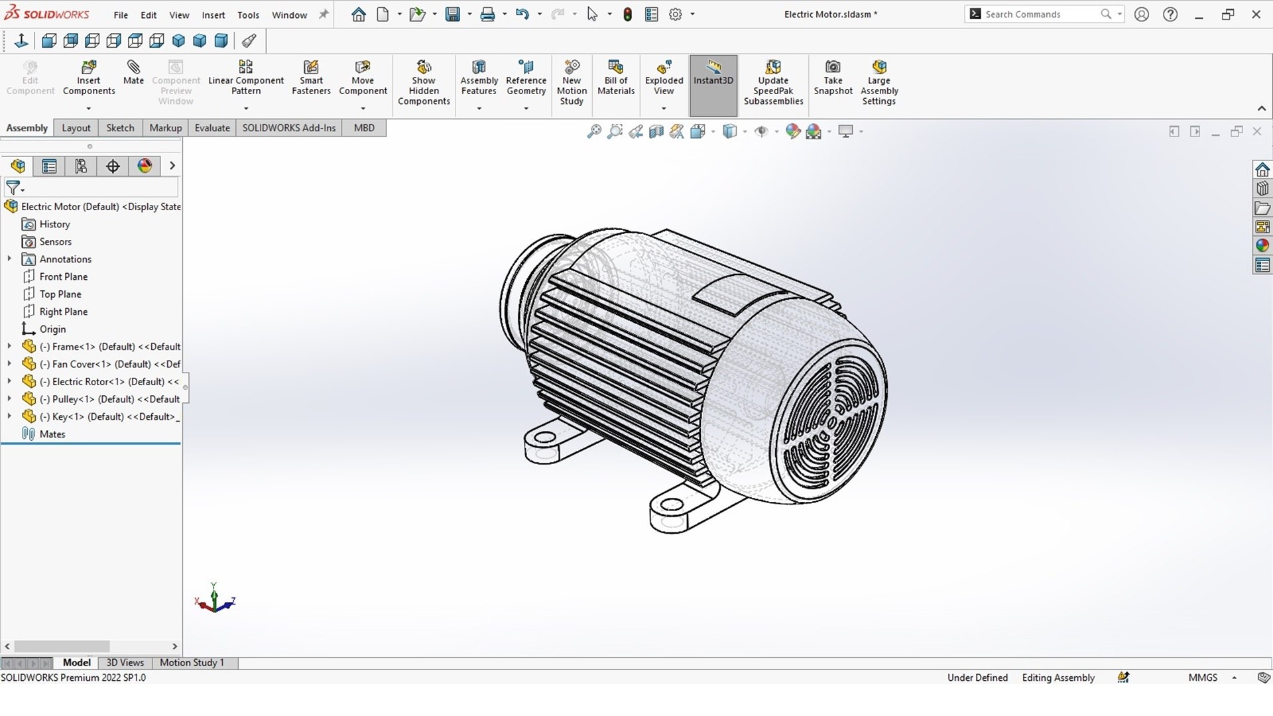
Task: Open the Exploded View dropdown arrow
Action: point(664,108)
